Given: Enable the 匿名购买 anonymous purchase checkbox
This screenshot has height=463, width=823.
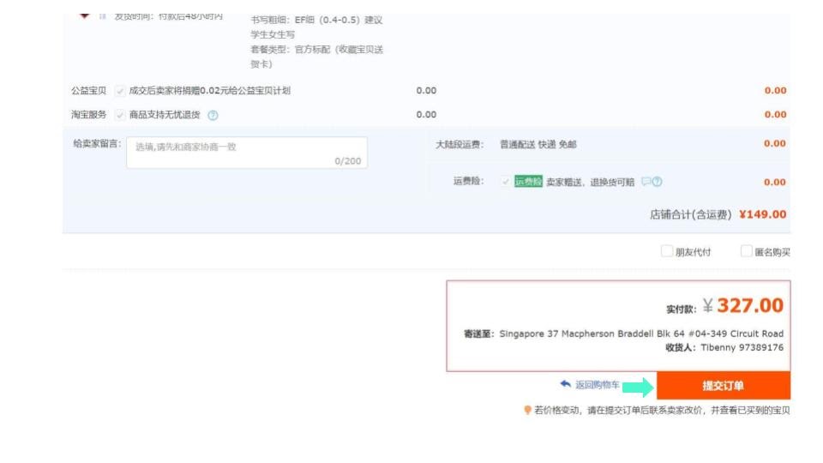Looking at the screenshot, I should [x=746, y=252].
